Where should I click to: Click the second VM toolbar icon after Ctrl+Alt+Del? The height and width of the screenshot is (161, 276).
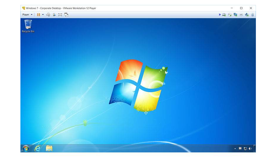click(x=54, y=15)
